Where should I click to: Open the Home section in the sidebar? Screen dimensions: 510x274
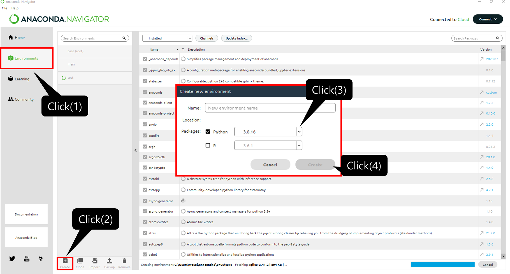click(17, 37)
